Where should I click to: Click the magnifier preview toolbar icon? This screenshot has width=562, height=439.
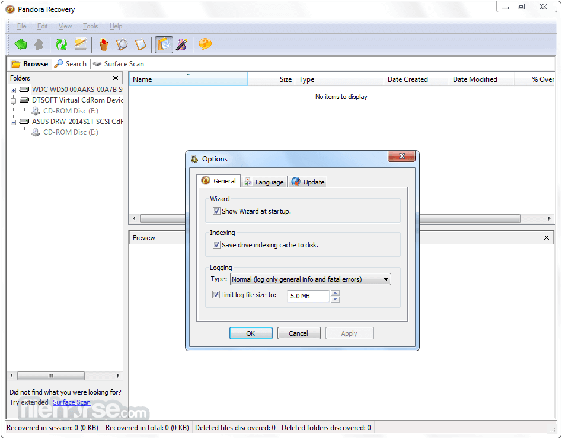[x=122, y=44]
